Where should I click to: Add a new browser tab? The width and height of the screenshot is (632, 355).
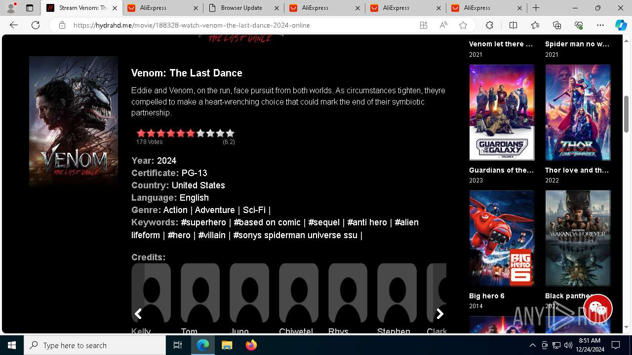point(536,8)
